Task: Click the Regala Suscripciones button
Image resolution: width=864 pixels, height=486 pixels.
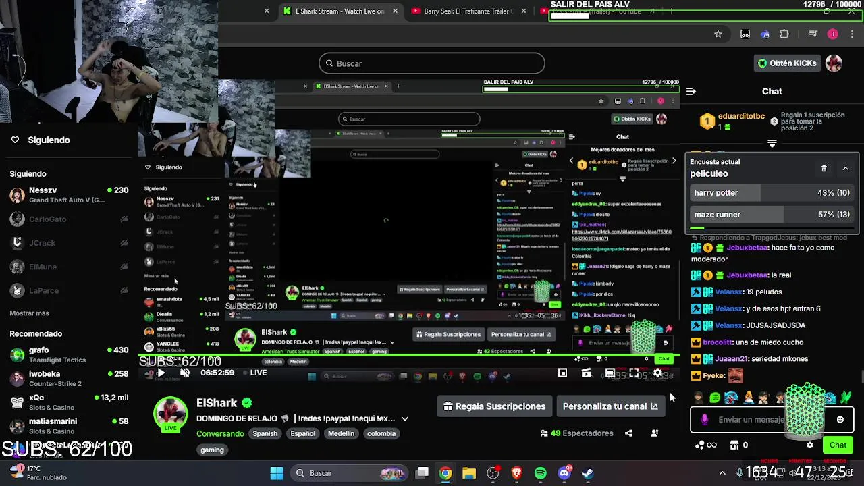Action: [x=495, y=406]
